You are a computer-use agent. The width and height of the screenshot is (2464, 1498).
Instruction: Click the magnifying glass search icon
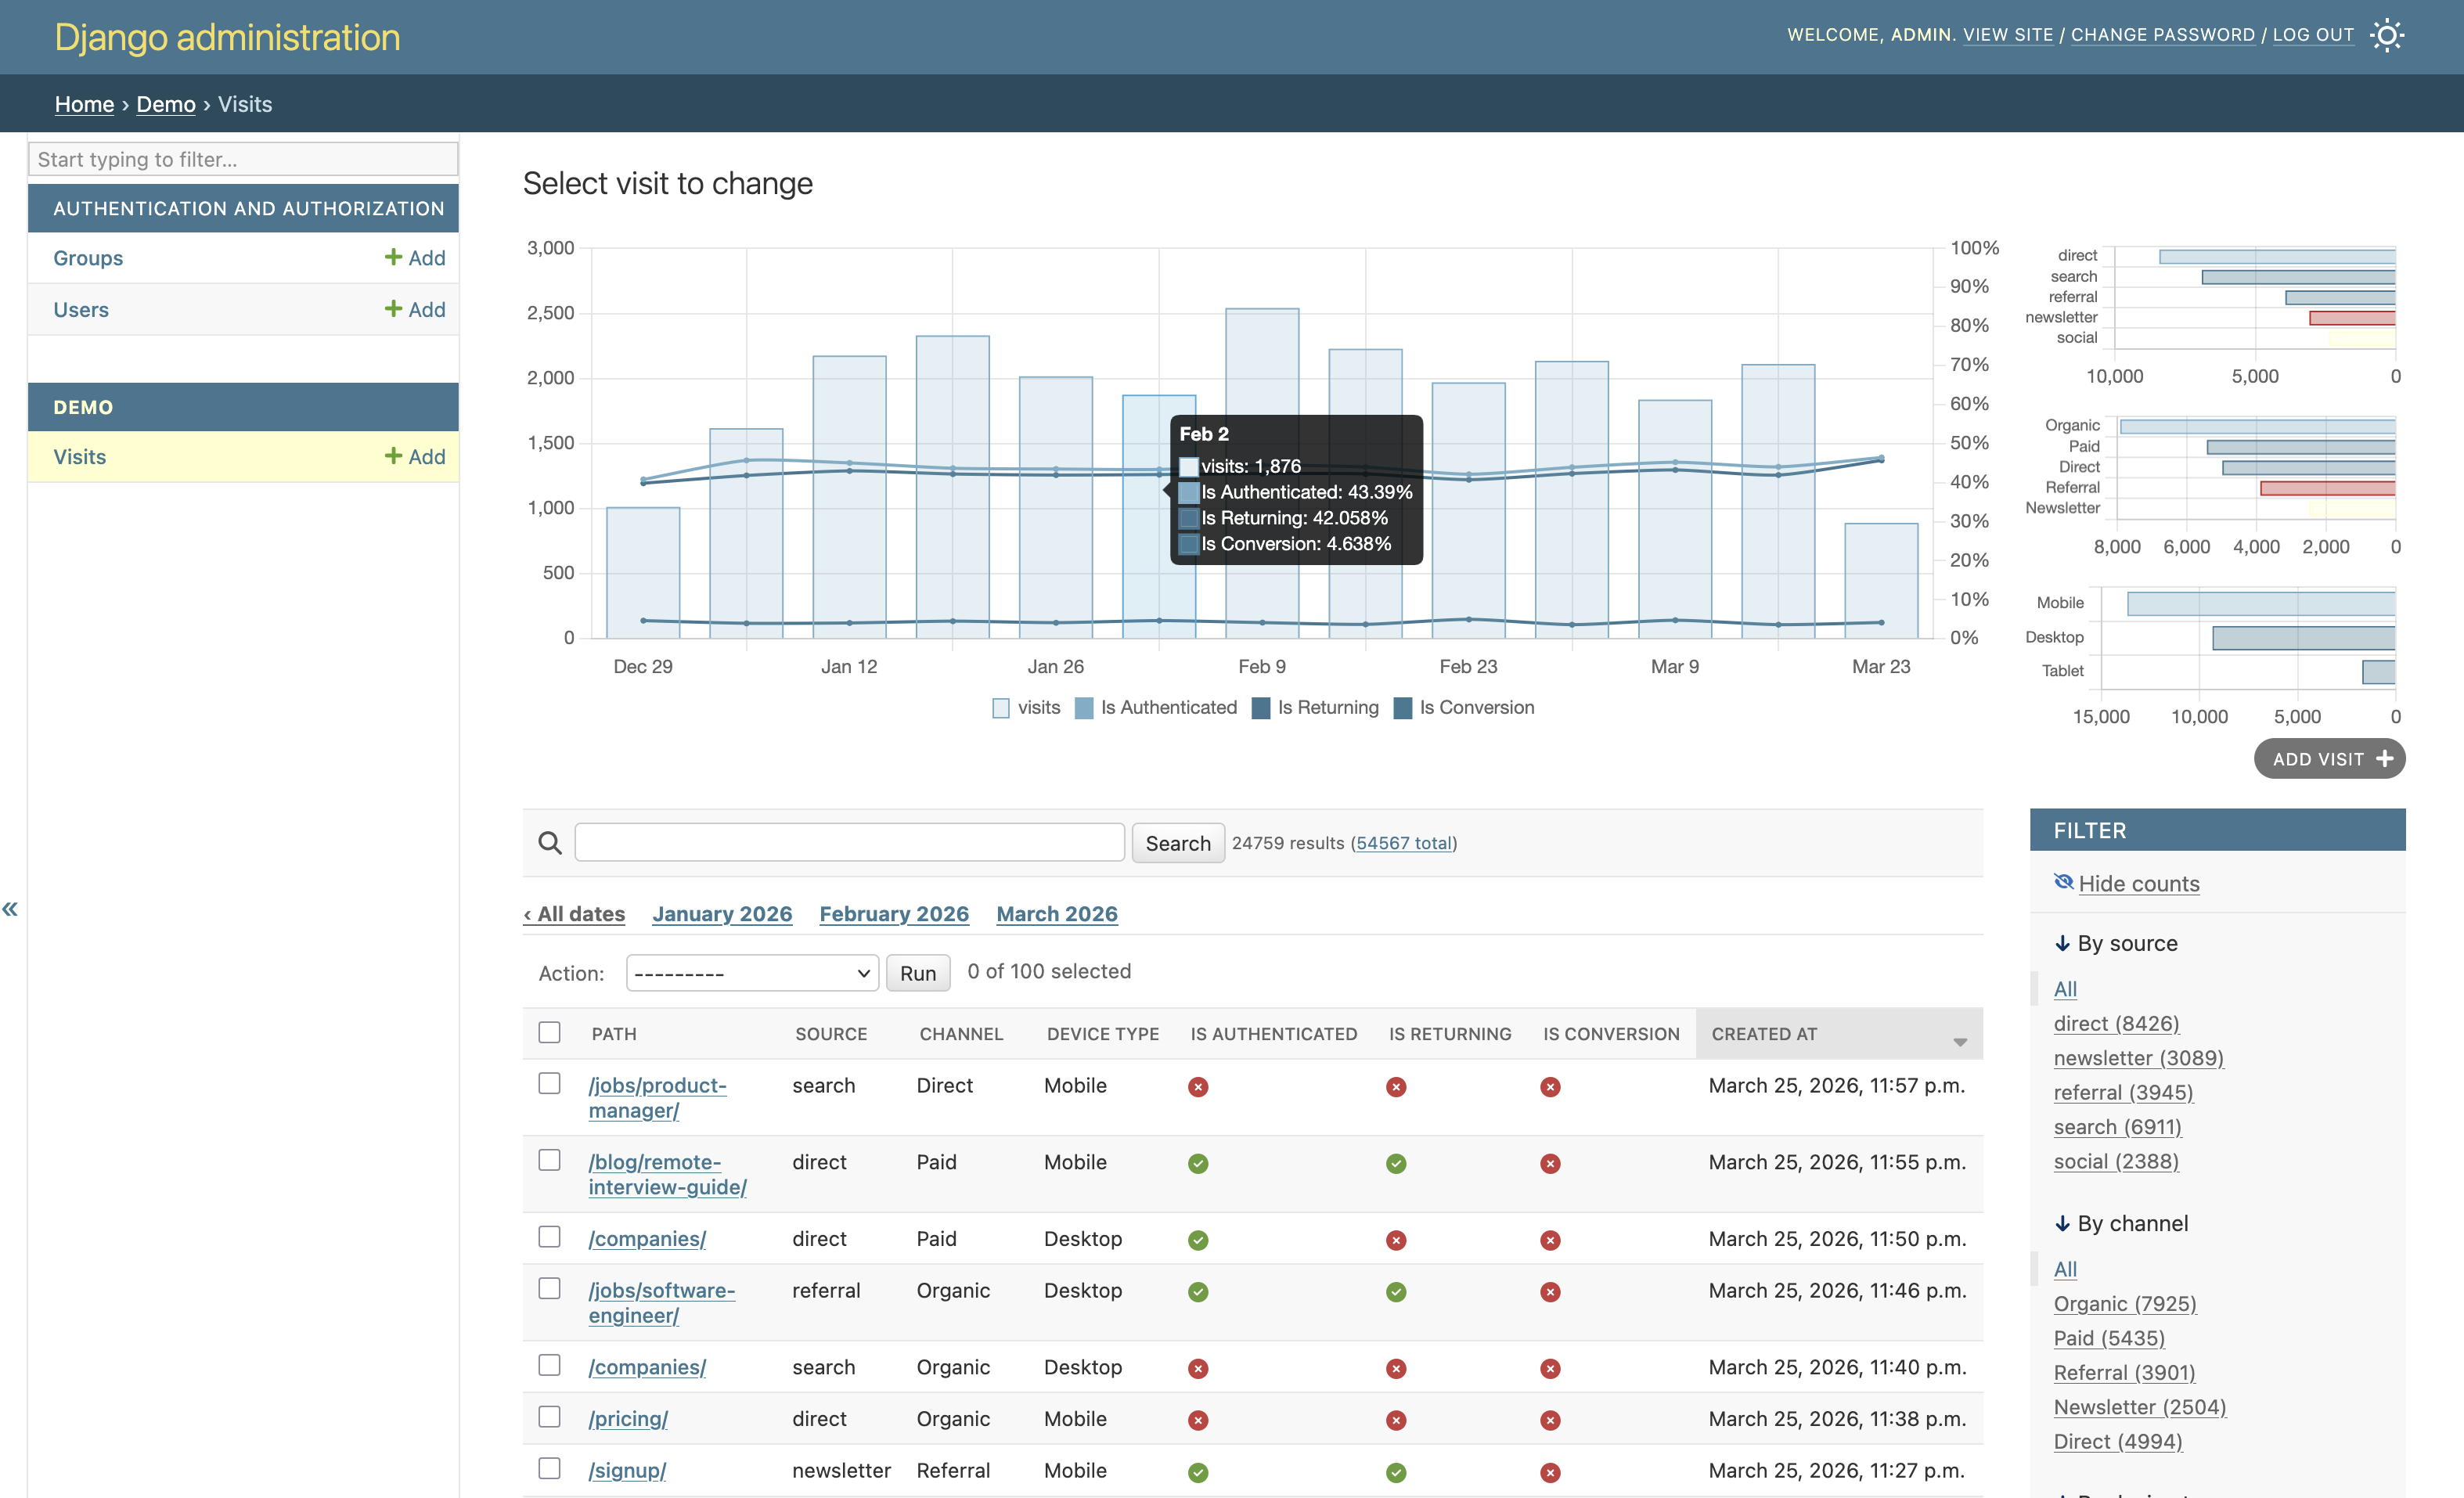(549, 842)
